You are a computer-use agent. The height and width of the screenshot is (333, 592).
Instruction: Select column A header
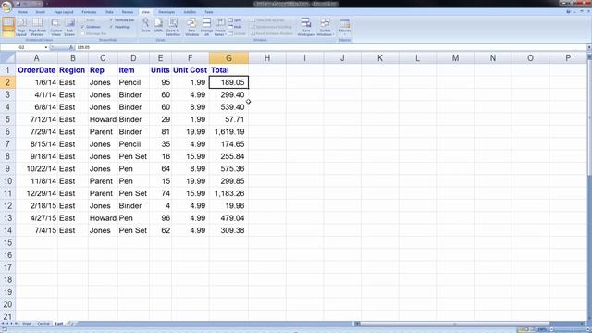[x=37, y=57]
